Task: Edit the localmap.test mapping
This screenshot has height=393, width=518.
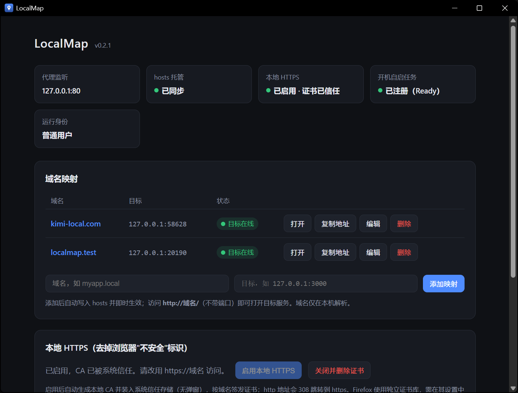Action: [373, 252]
